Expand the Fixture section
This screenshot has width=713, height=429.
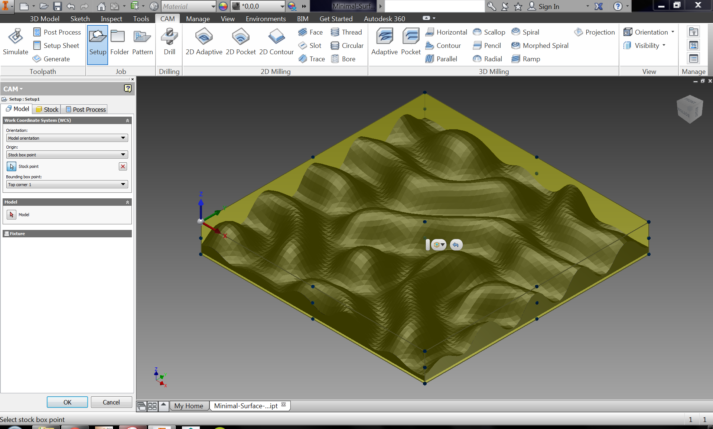pyautogui.click(x=67, y=234)
